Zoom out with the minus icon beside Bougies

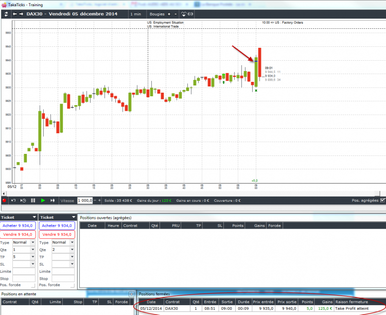176,14
